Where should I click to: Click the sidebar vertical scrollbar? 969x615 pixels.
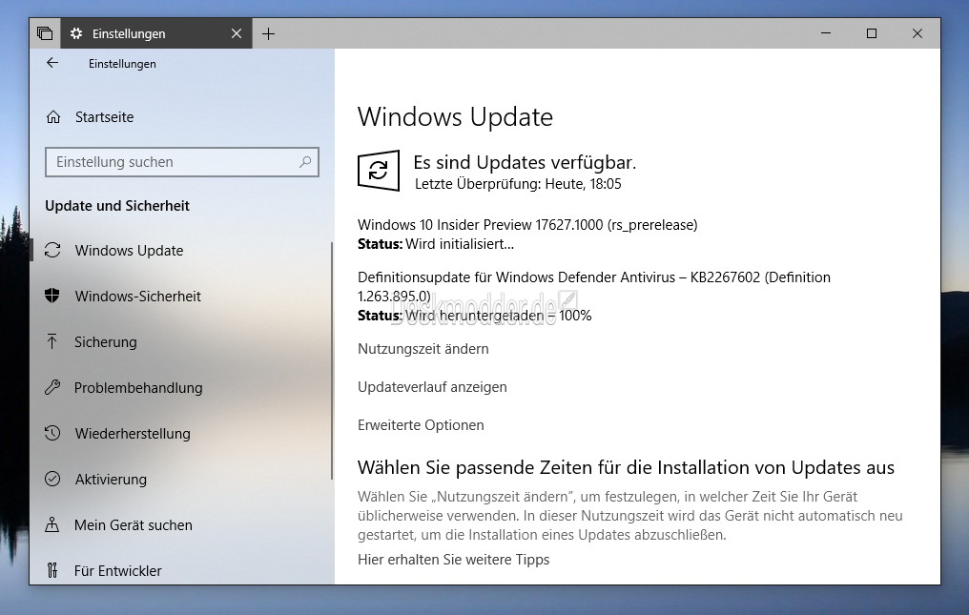332,360
